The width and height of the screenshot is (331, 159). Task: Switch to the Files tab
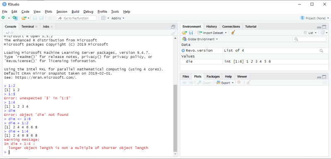click(186, 77)
